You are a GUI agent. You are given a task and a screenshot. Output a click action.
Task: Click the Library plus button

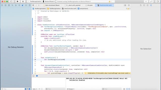click(x=146, y=1)
